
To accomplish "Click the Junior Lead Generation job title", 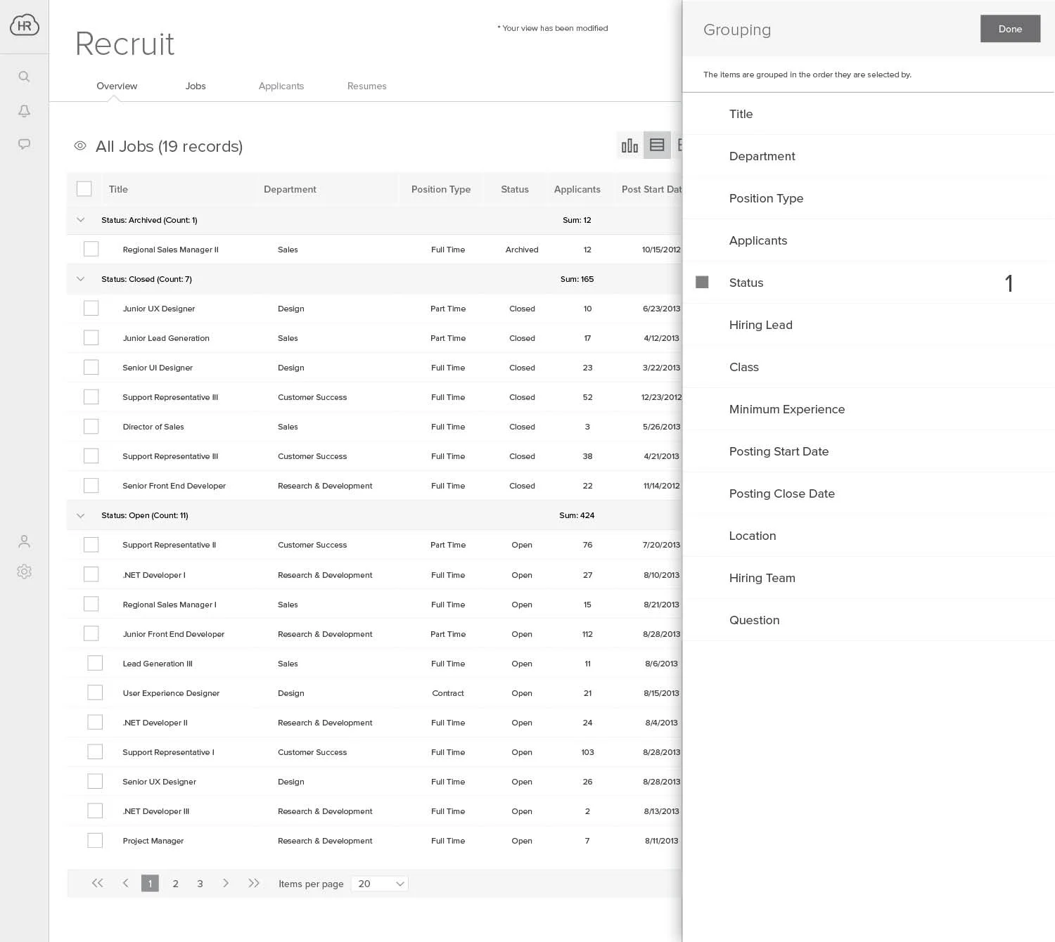I will (166, 338).
